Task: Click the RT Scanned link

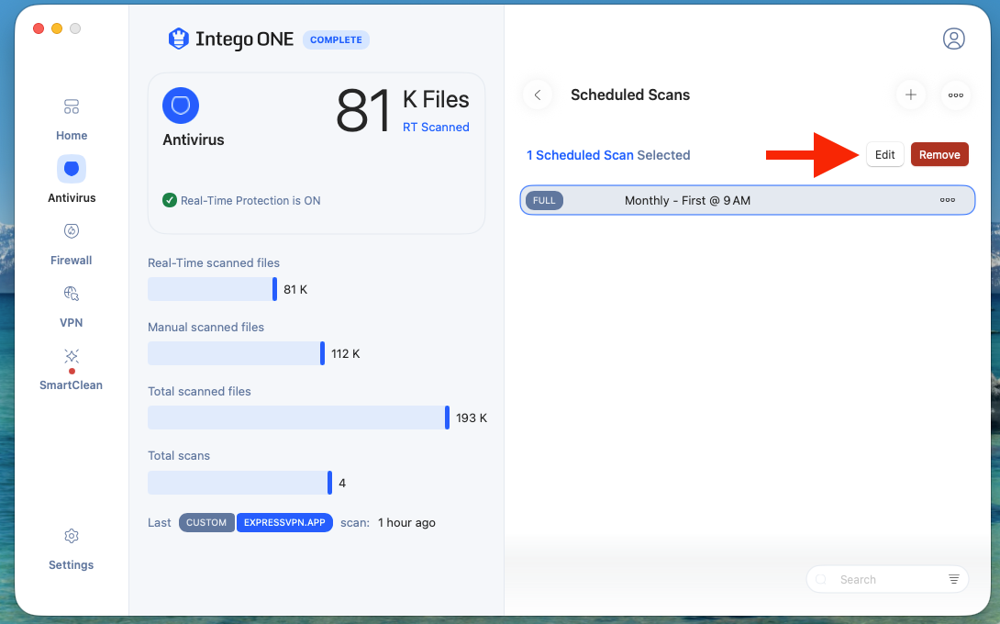Action: click(x=436, y=127)
